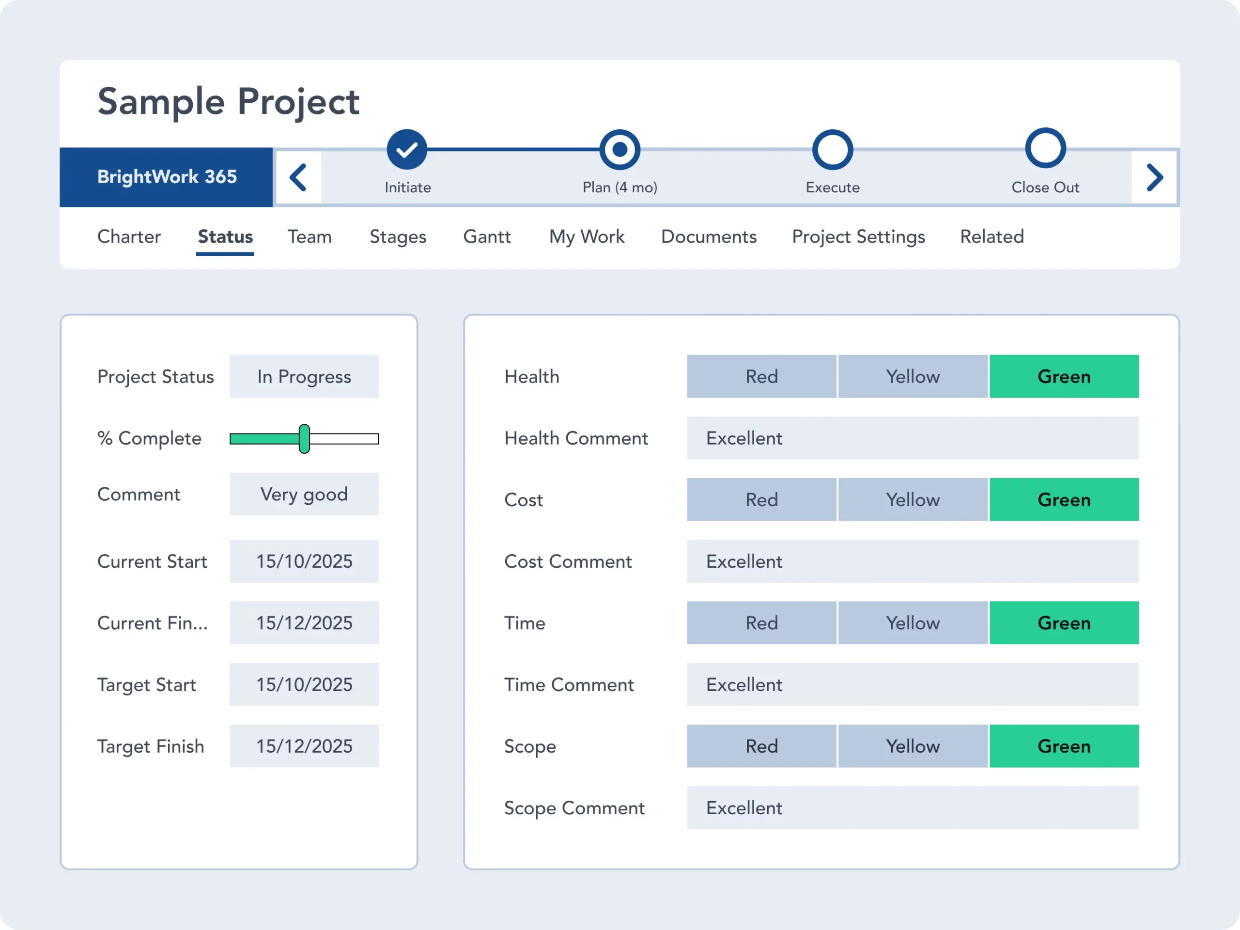
Task: Click the Health Comment text field
Action: 912,438
